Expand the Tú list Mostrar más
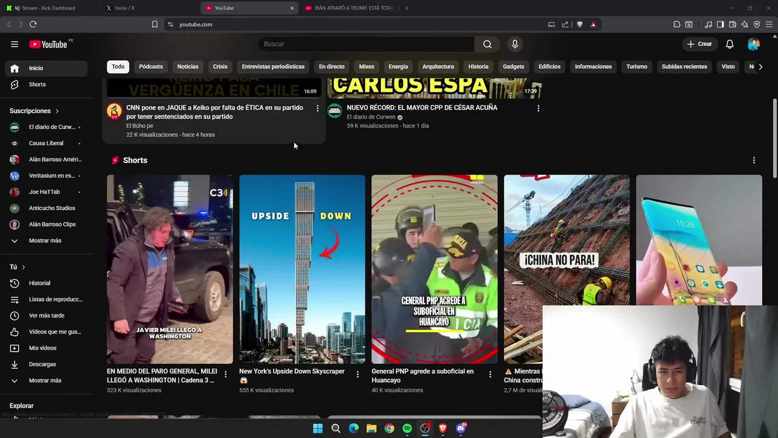The height and width of the screenshot is (438, 778). [47, 380]
